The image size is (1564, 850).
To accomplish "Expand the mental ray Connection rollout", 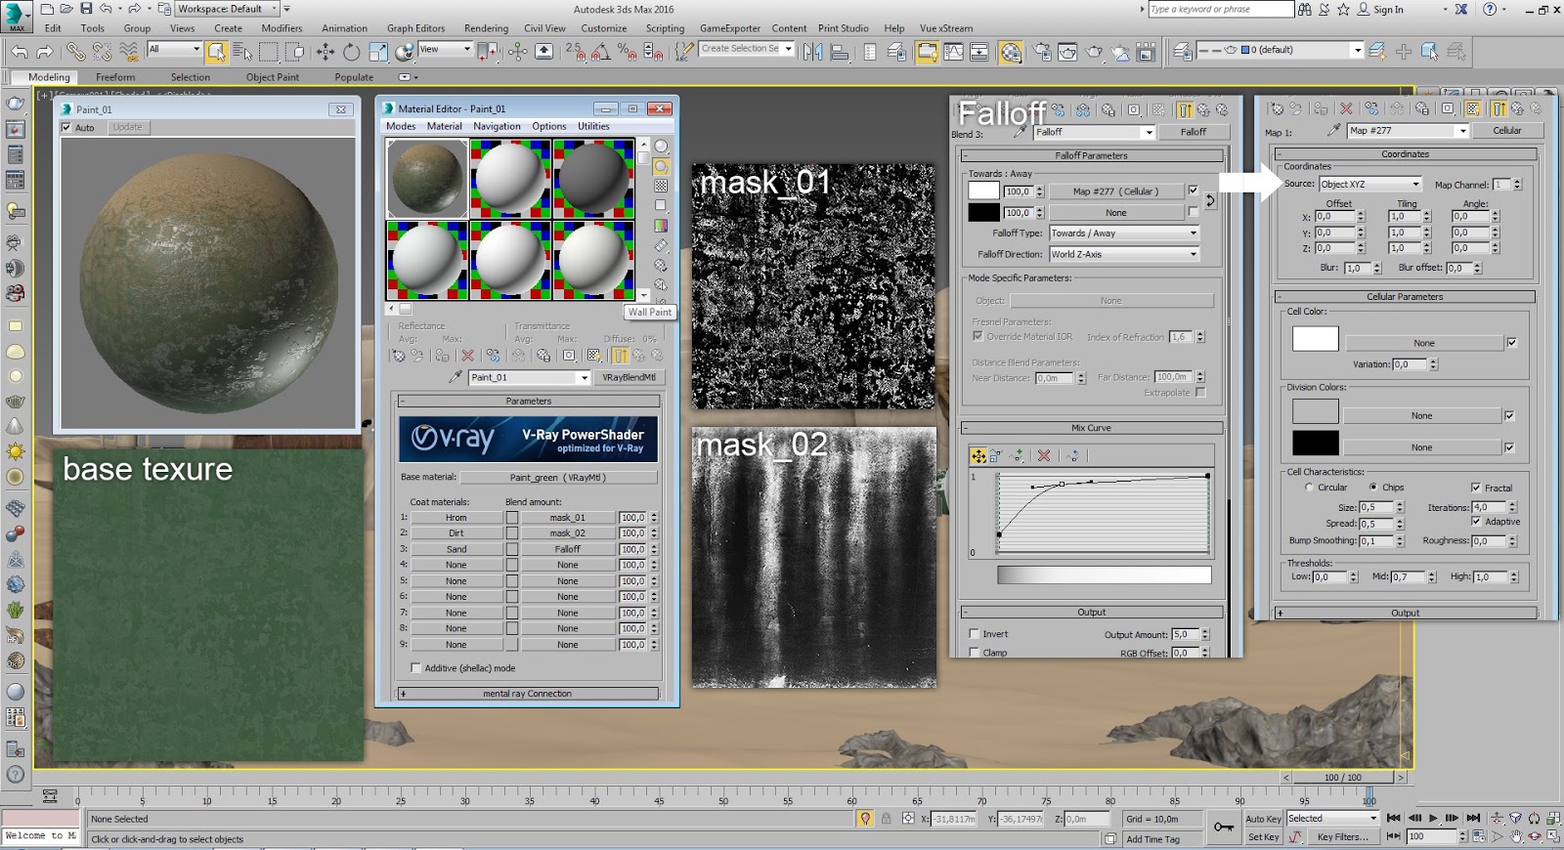I will pos(528,694).
